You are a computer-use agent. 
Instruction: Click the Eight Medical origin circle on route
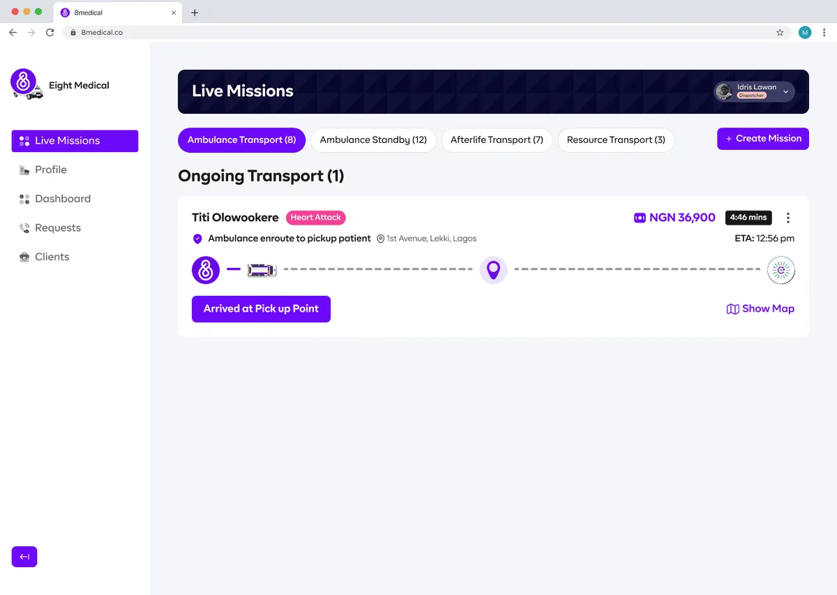206,270
